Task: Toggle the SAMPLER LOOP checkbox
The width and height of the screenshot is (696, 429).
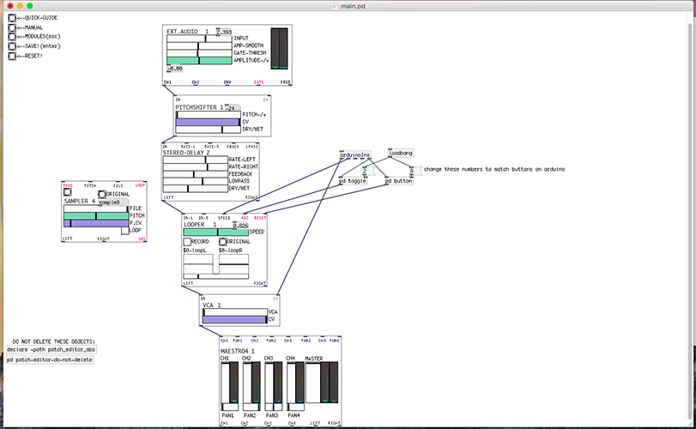Action: 124,230
